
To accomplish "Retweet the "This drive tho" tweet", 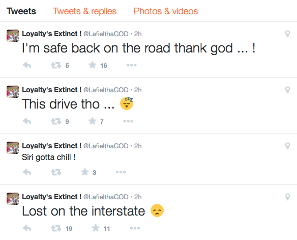I will (56, 121).
